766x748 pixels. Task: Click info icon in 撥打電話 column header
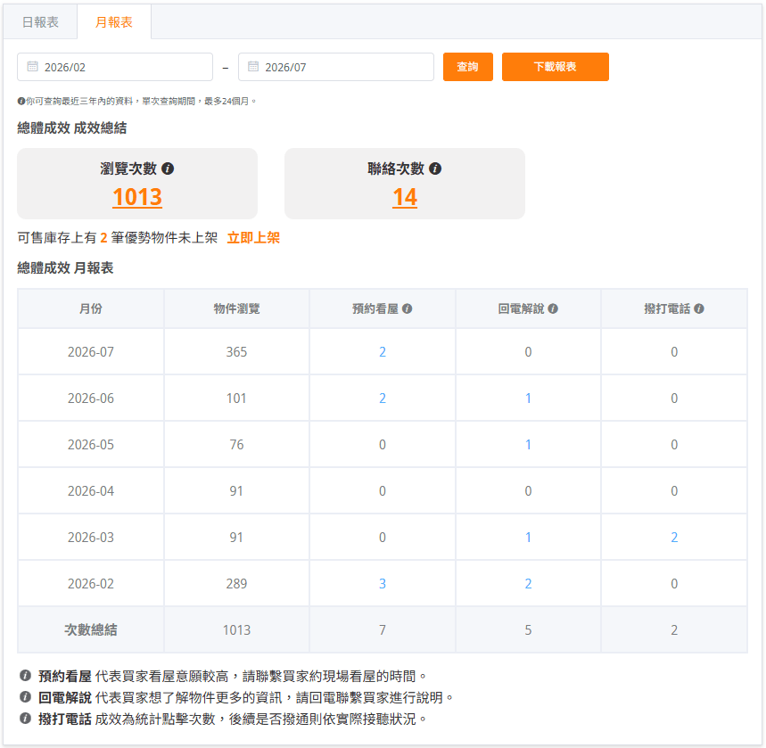[698, 308]
